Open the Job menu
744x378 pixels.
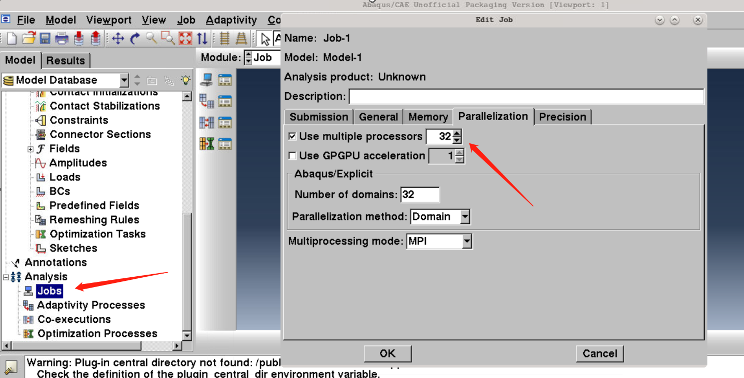pyautogui.click(x=186, y=20)
